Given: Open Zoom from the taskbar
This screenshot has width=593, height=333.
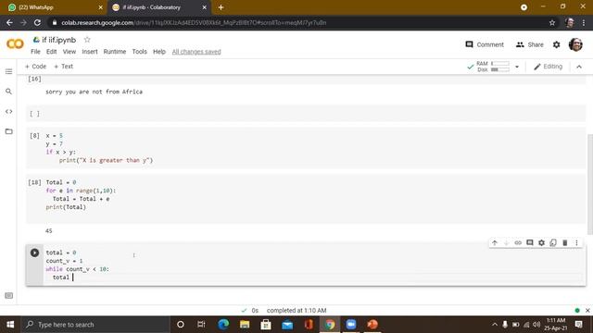Looking at the screenshot, I should [x=351, y=325].
